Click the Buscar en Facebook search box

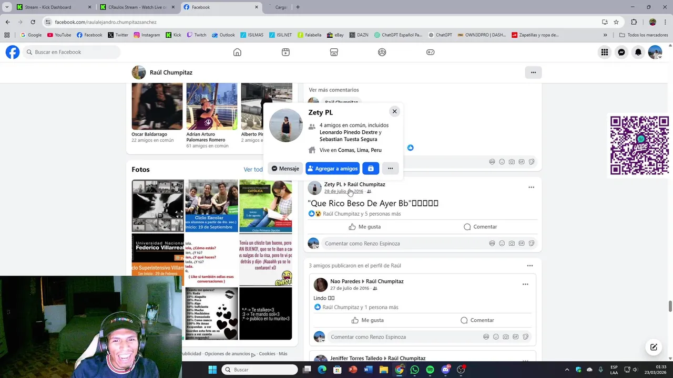[x=72, y=52]
